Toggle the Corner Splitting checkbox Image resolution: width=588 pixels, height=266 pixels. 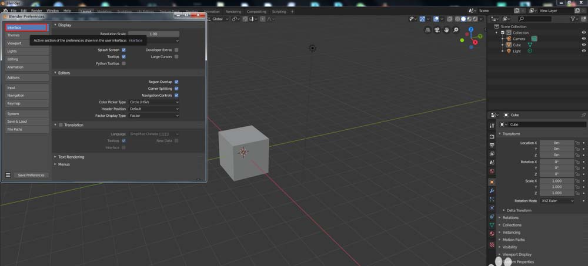(x=176, y=89)
